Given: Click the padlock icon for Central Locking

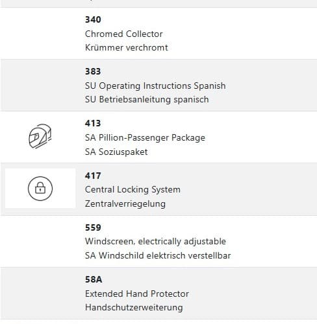Looking at the screenshot, I should pos(40,189).
